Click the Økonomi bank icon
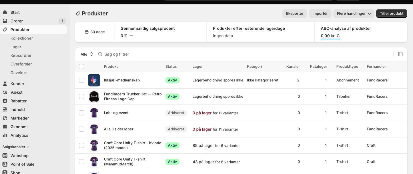Screen dimensions: 413x174 point(5,127)
